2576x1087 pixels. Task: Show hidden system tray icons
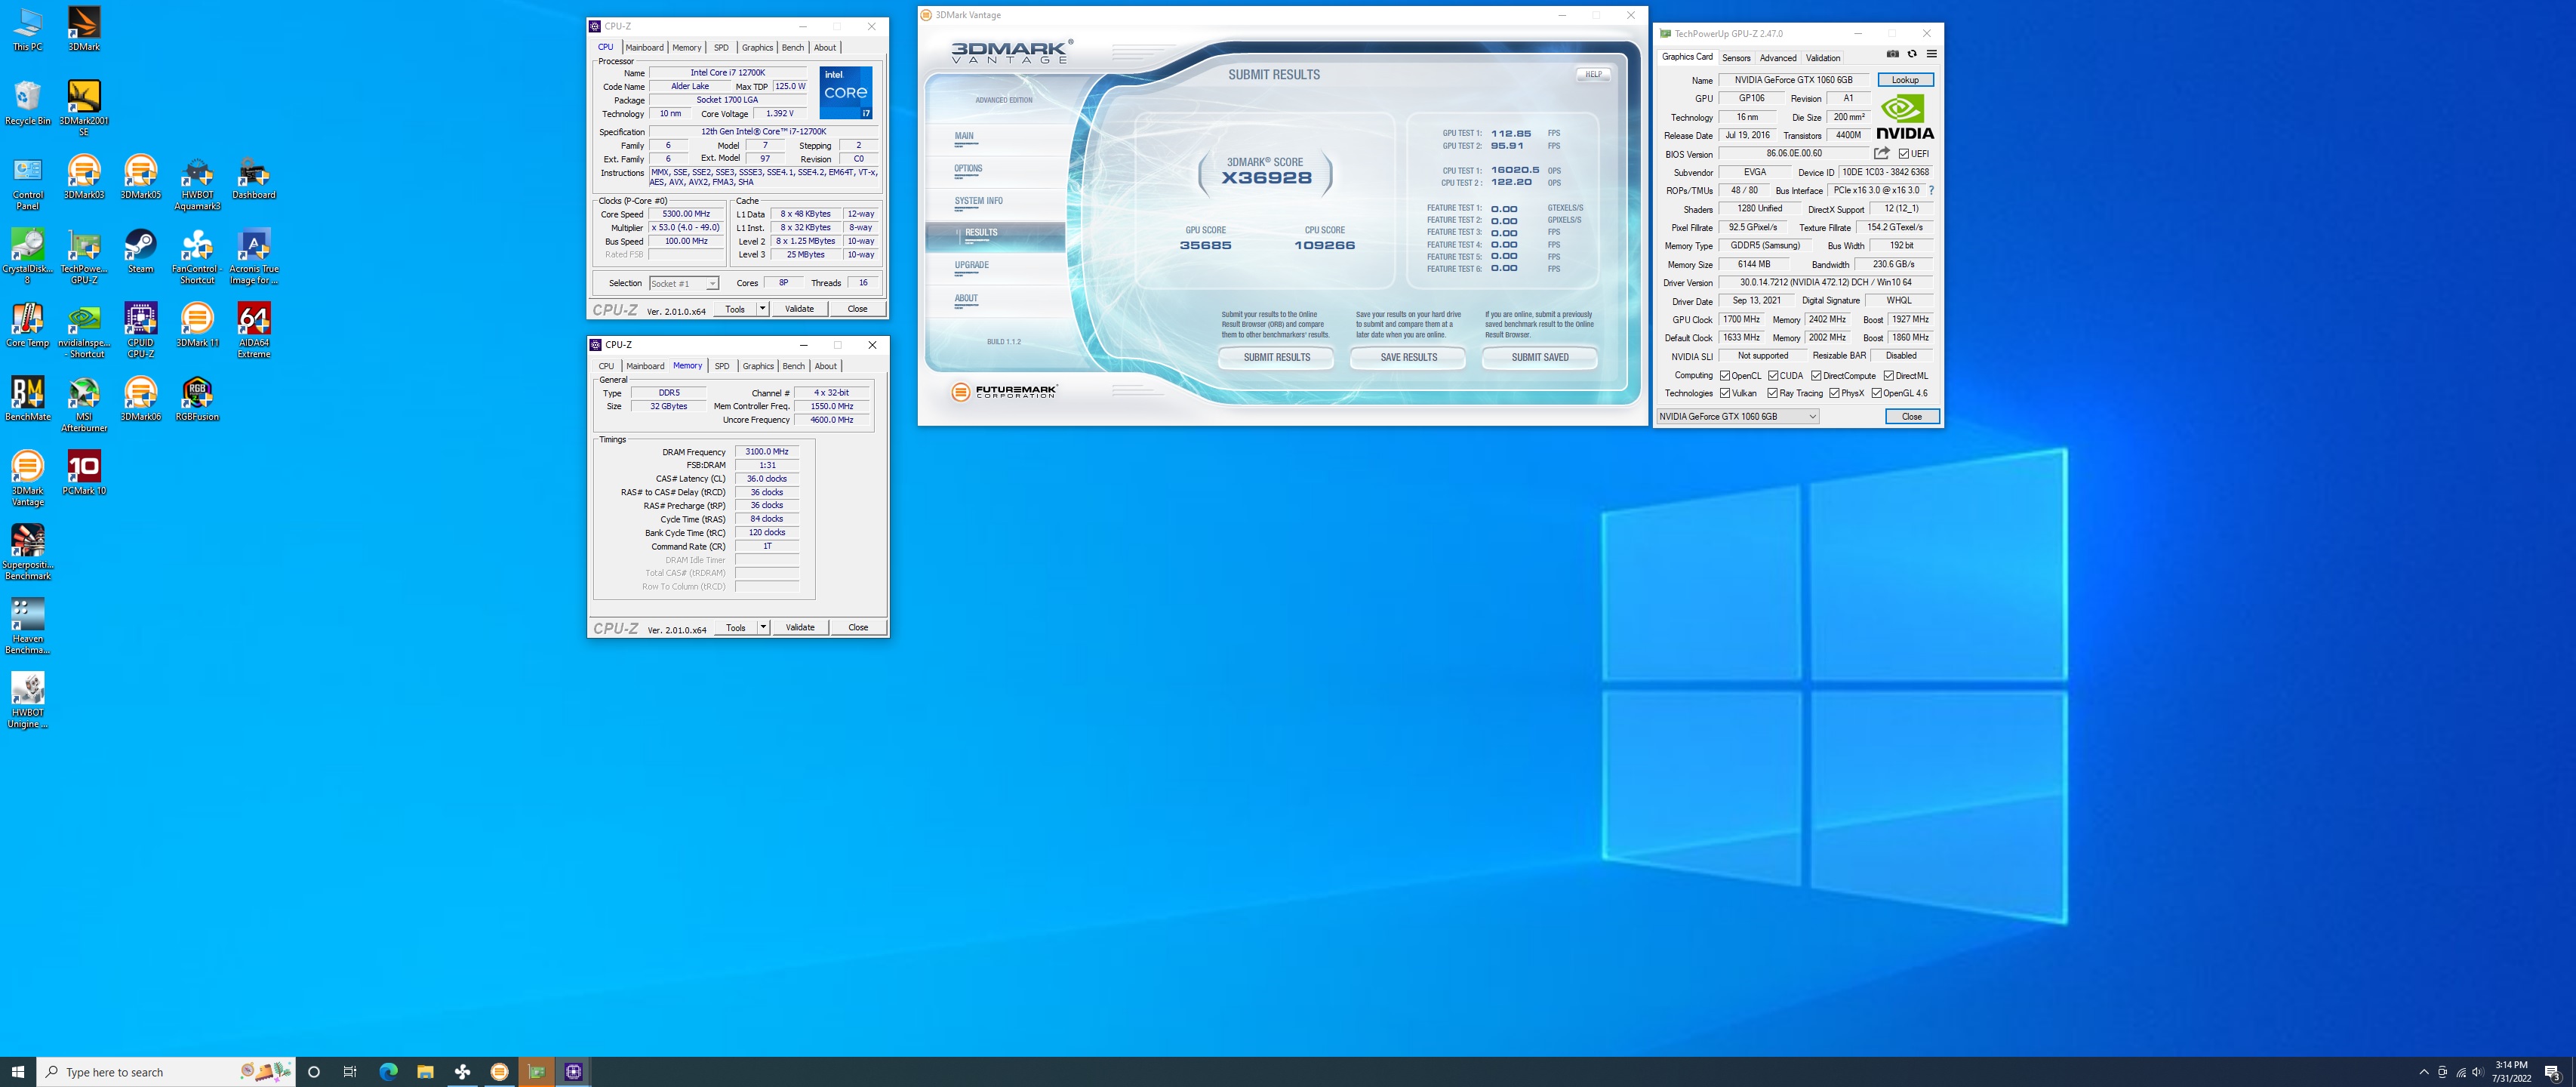click(2423, 1072)
